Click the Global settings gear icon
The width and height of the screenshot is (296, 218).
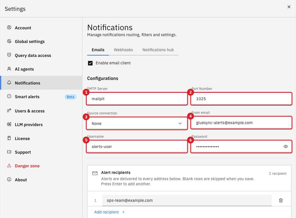pyautogui.click(x=9, y=41)
